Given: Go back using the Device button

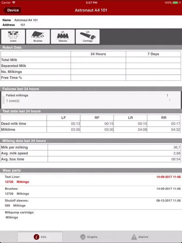Looking at the screenshot, I should coord(12,10).
